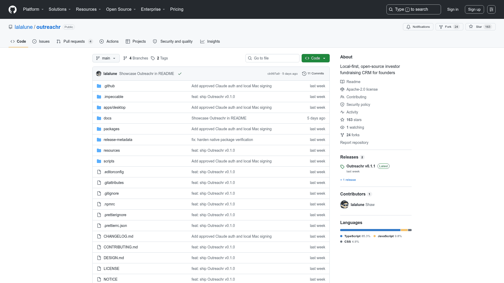Open the cb997a9 commit hash
This screenshot has width=504, height=283.
[274, 74]
